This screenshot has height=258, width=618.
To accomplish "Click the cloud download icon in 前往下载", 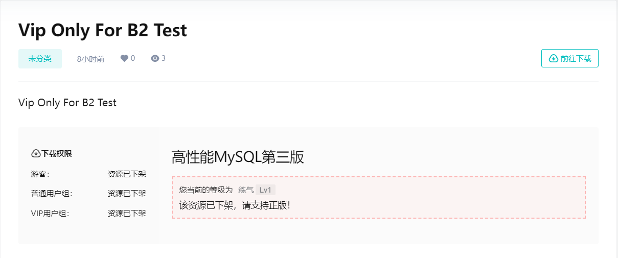I will (553, 59).
